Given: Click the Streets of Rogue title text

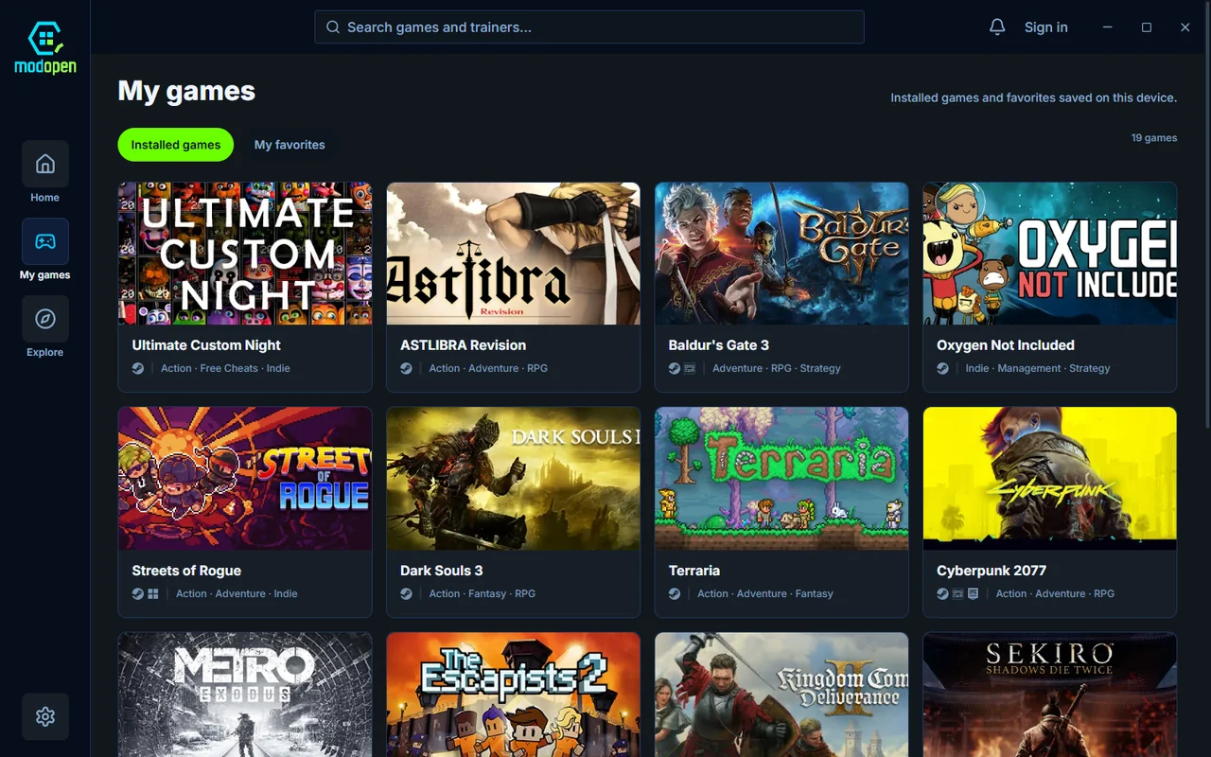Looking at the screenshot, I should pos(186,571).
